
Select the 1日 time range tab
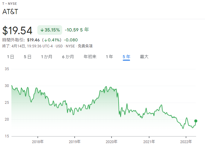coord(10,57)
